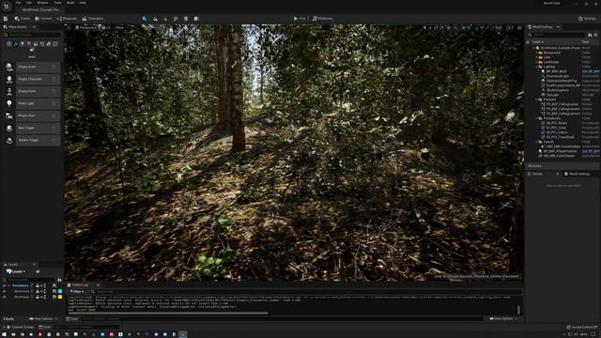
Task: Select Empty Character in Place Actors
Action: (32, 79)
